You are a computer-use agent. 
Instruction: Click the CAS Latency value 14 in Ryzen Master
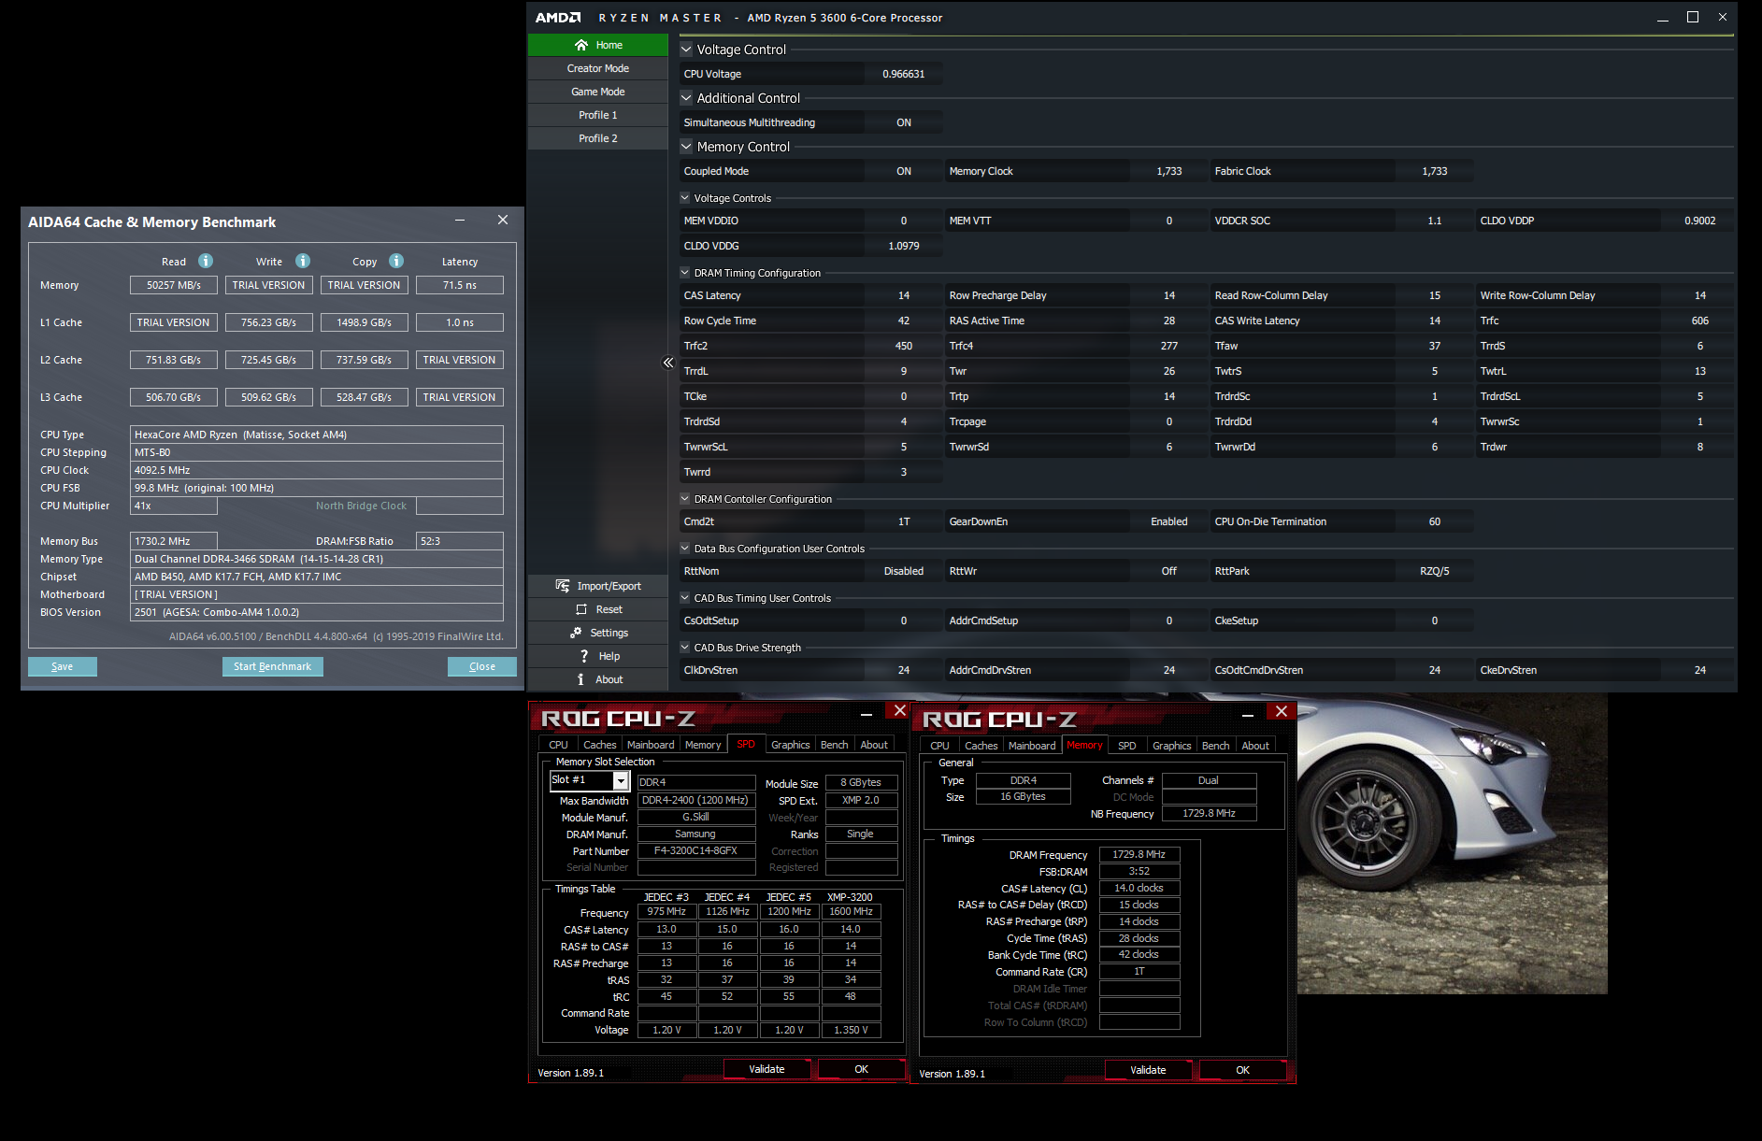click(x=904, y=295)
